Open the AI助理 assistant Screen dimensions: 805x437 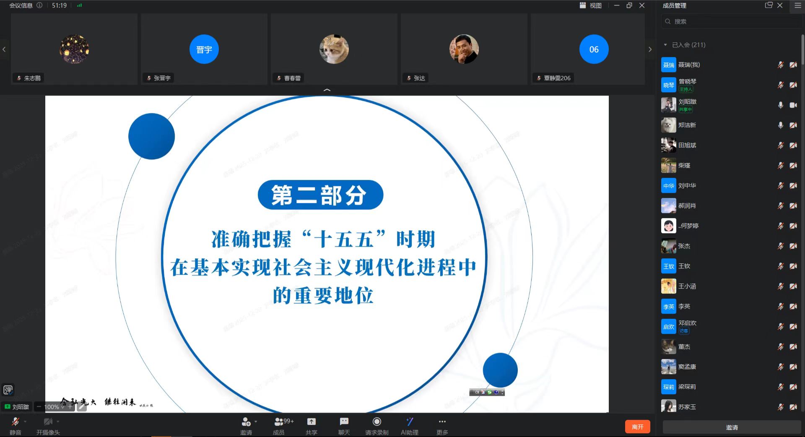409,422
